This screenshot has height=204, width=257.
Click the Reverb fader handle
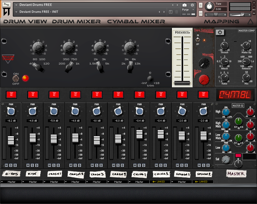pos(182,82)
